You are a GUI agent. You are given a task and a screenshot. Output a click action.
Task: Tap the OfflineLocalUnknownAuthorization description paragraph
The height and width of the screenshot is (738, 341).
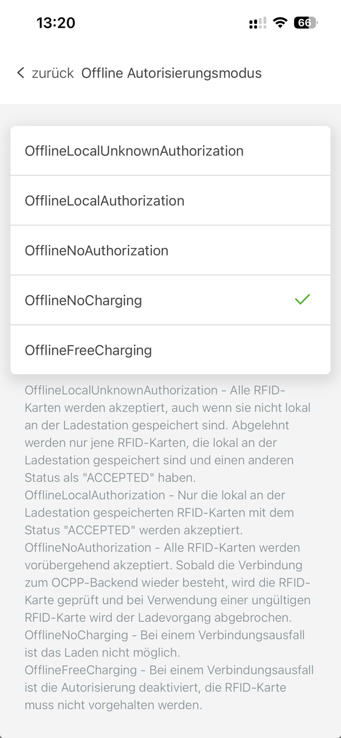(167, 434)
